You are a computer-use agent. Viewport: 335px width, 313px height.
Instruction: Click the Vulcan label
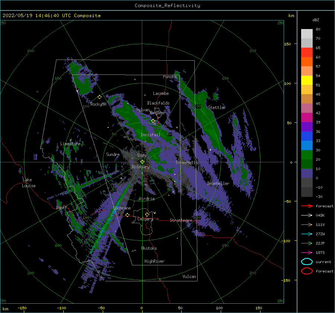click(x=189, y=277)
